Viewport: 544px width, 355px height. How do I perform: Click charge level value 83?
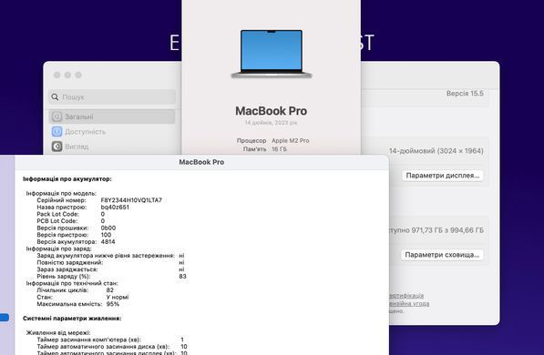tap(182, 277)
